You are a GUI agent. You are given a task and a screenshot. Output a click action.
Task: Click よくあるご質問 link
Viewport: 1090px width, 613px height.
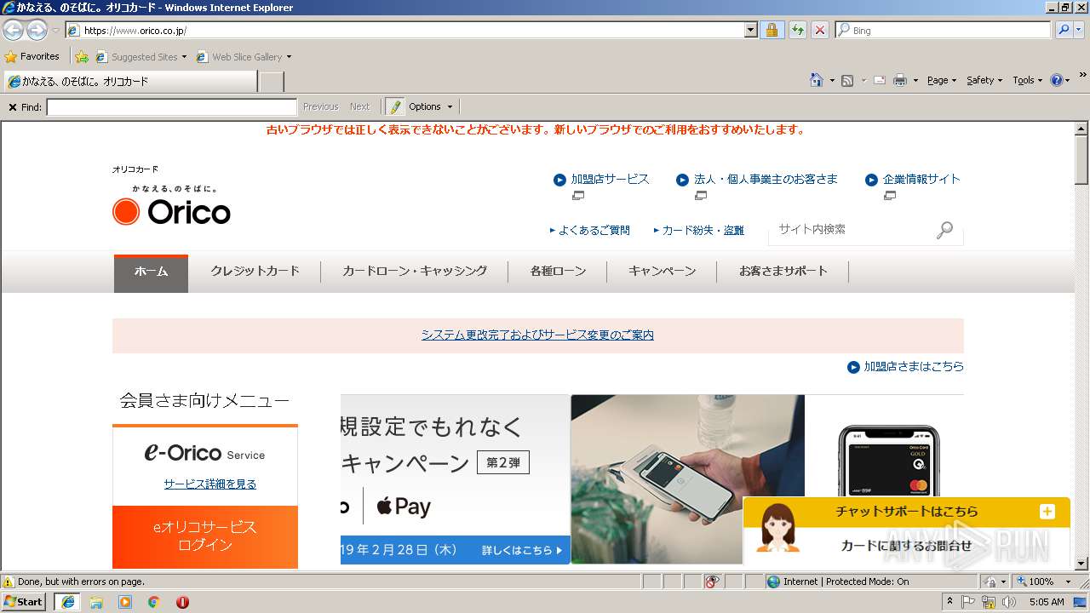click(594, 231)
